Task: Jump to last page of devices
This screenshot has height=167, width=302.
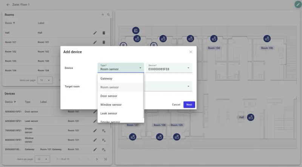Action: (x=106, y=159)
